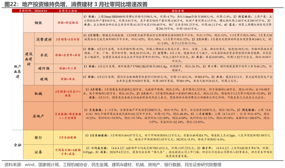This screenshot has height=168, width=285.
Task: Click the steel description starting '1）价格：上周20mm HRB400'
Action: pos(178,23)
